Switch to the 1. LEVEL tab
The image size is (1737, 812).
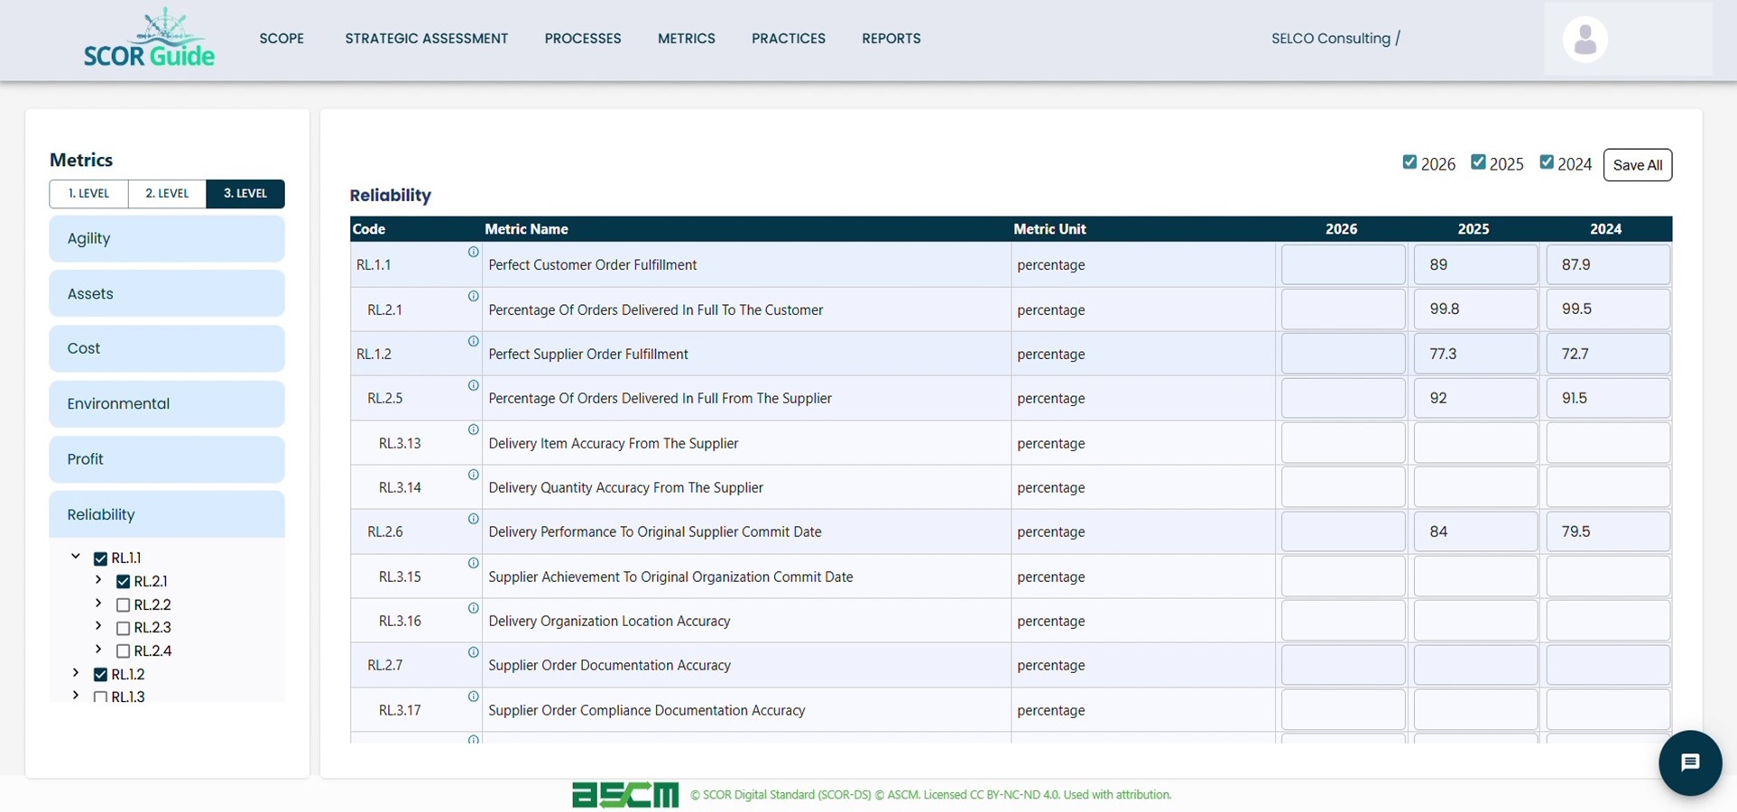tap(88, 193)
